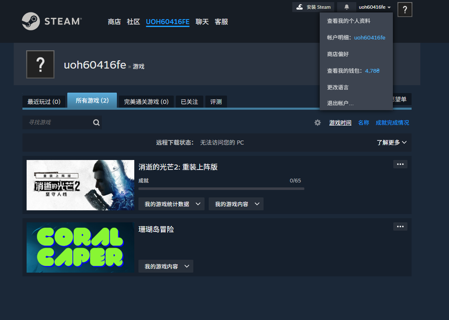Switch to the 最近玩过 tab

tap(44, 101)
